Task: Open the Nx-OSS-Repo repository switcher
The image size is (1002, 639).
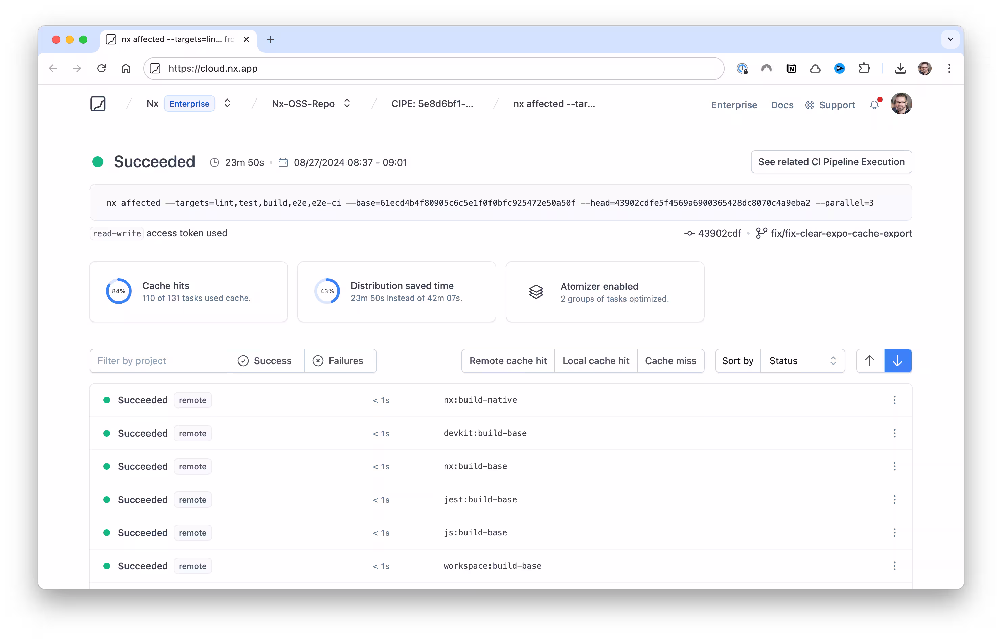Action: point(347,103)
